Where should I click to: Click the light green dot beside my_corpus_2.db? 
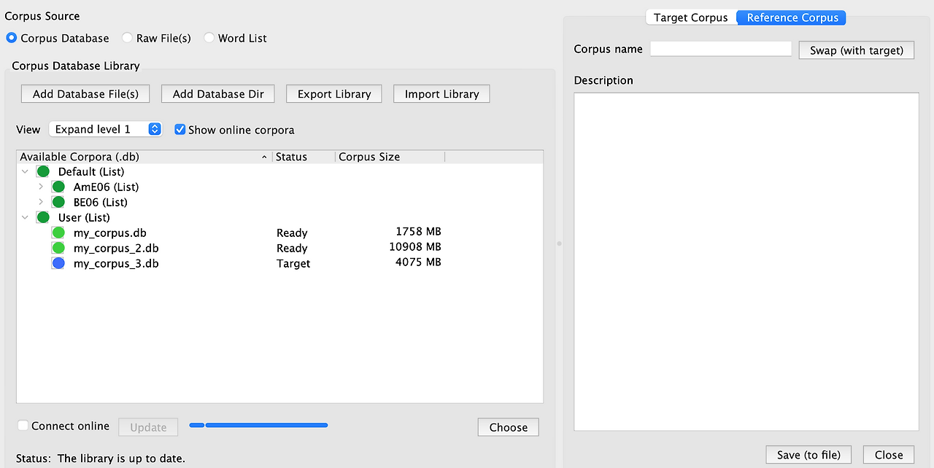point(58,248)
